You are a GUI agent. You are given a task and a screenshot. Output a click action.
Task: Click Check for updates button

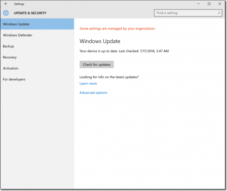pyautogui.click(x=96, y=65)
